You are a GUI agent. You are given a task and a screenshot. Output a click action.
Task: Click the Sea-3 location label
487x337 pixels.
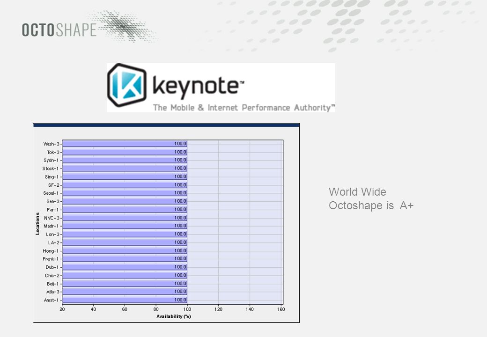click(x=53, y=201)
